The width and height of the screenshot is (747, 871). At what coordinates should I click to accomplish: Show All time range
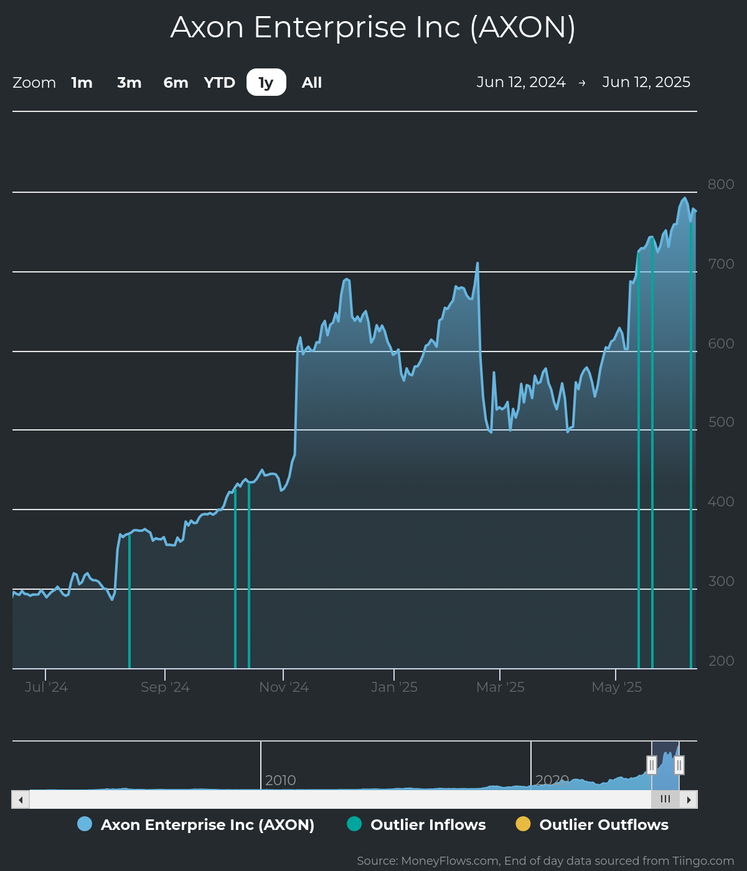[x=312, y=82]
